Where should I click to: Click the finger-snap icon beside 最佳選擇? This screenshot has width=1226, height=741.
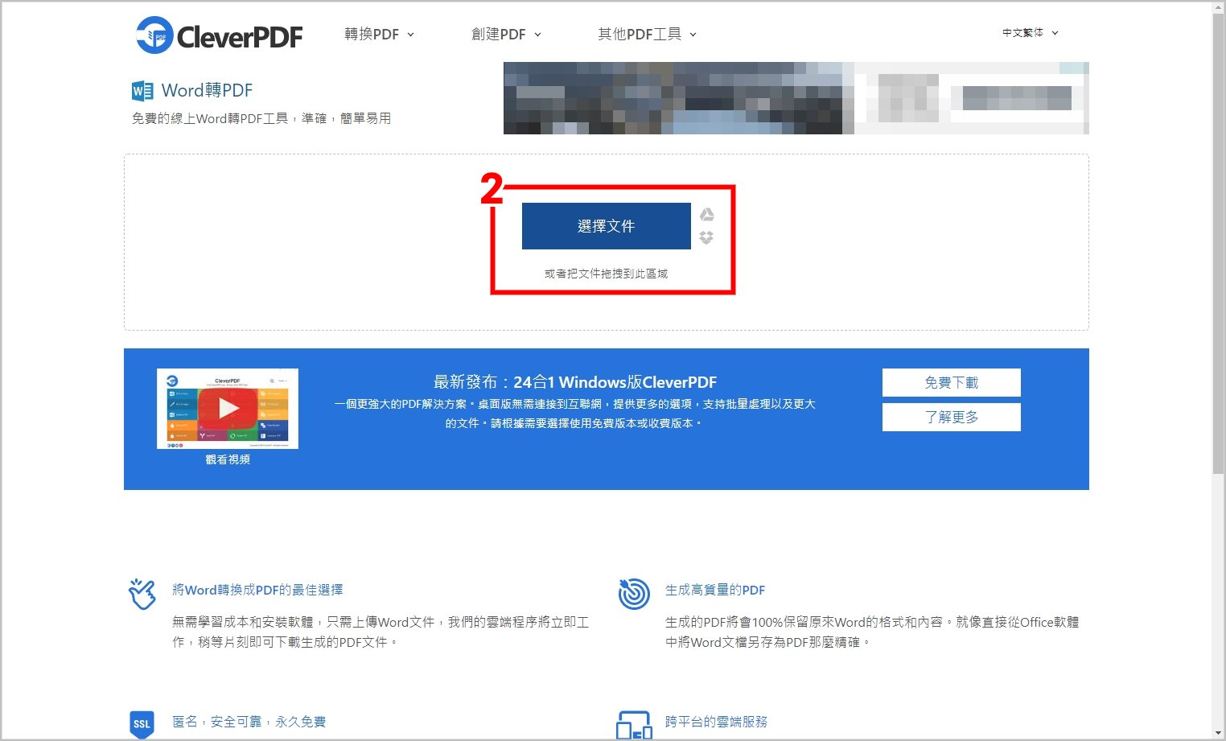tap(142, 594)
